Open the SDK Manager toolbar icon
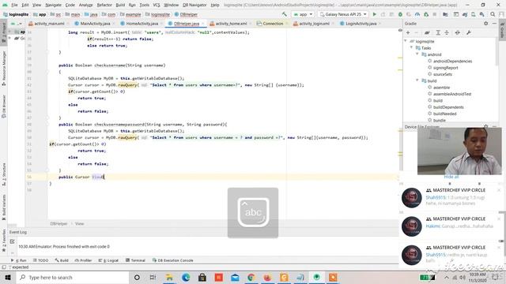 pyautogui.click(x=481, y=14)
